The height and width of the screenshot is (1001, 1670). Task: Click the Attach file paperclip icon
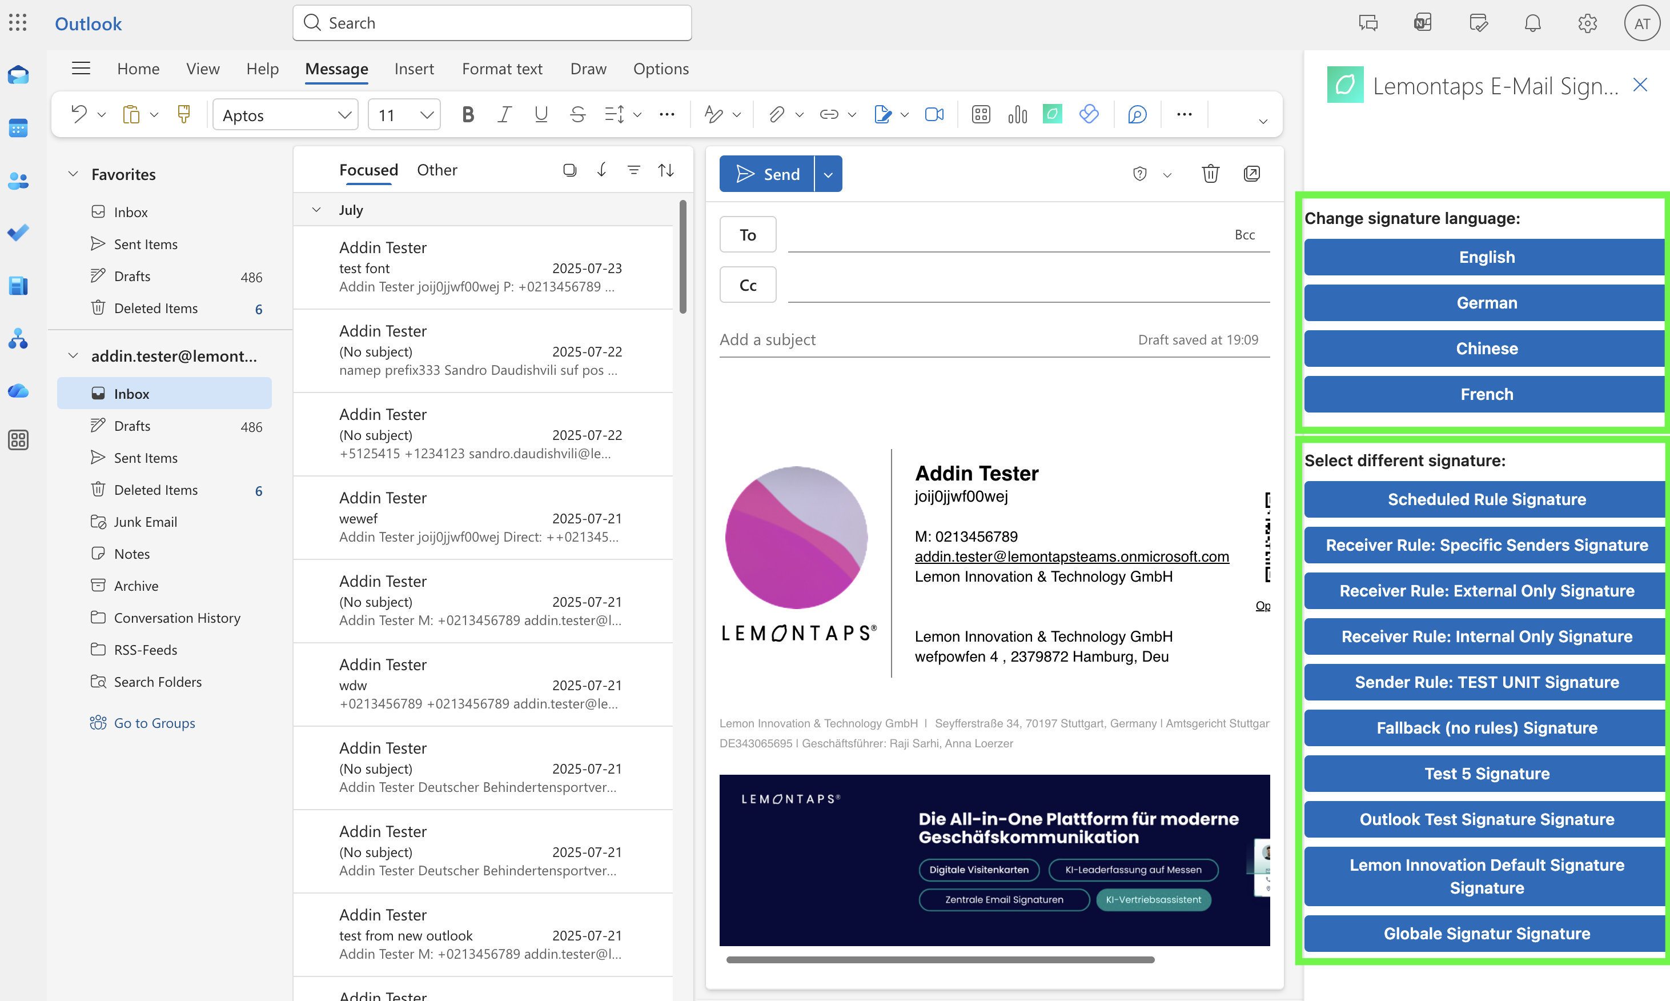776,115
